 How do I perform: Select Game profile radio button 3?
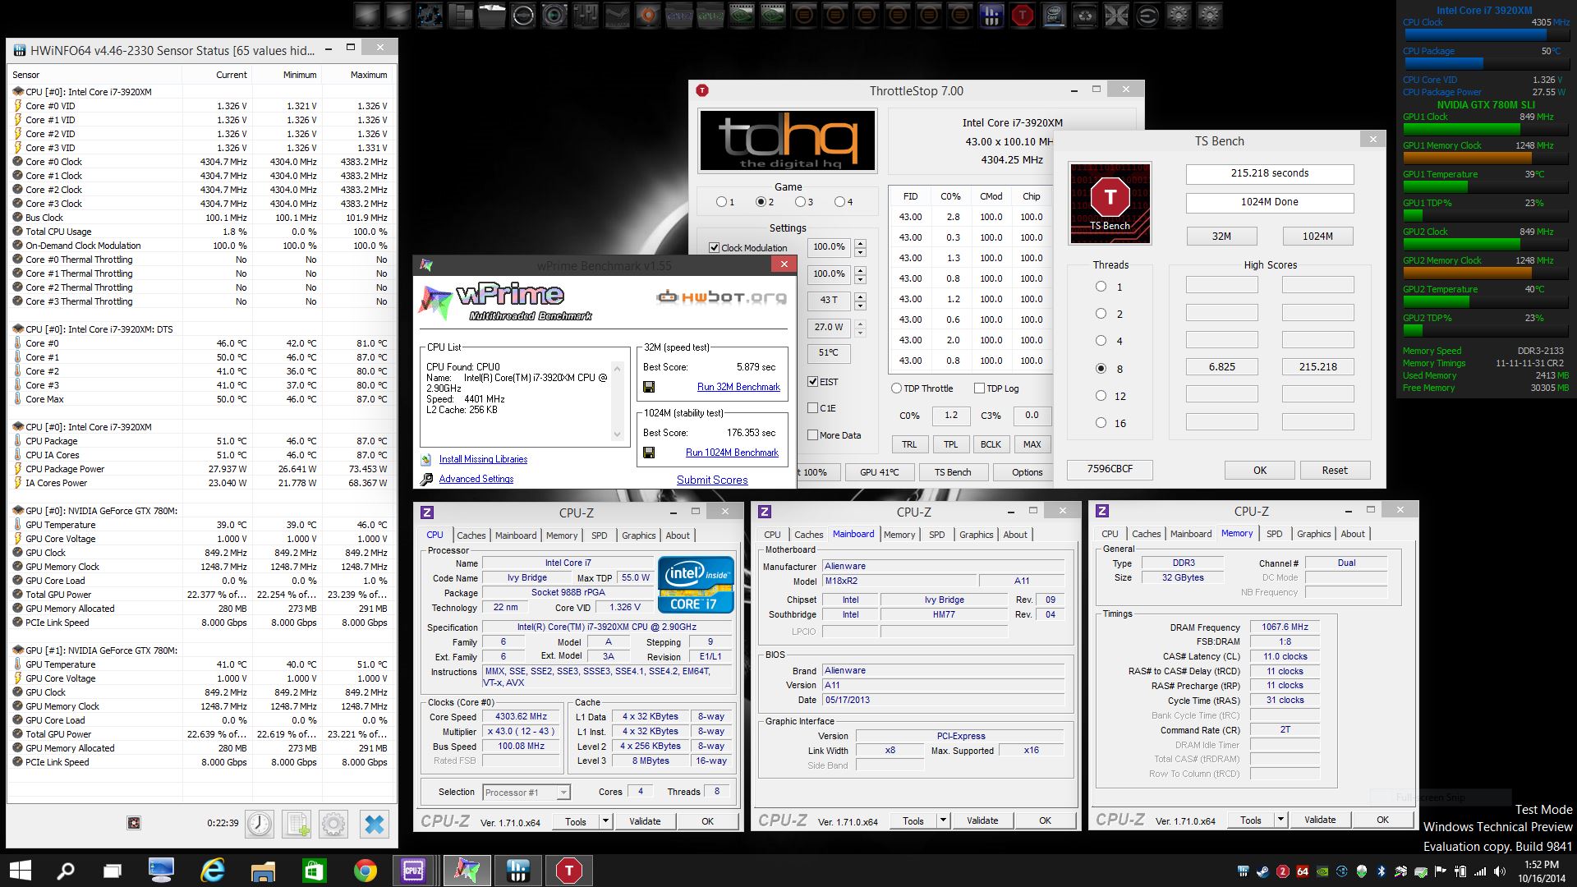click(x=800, y=202)
